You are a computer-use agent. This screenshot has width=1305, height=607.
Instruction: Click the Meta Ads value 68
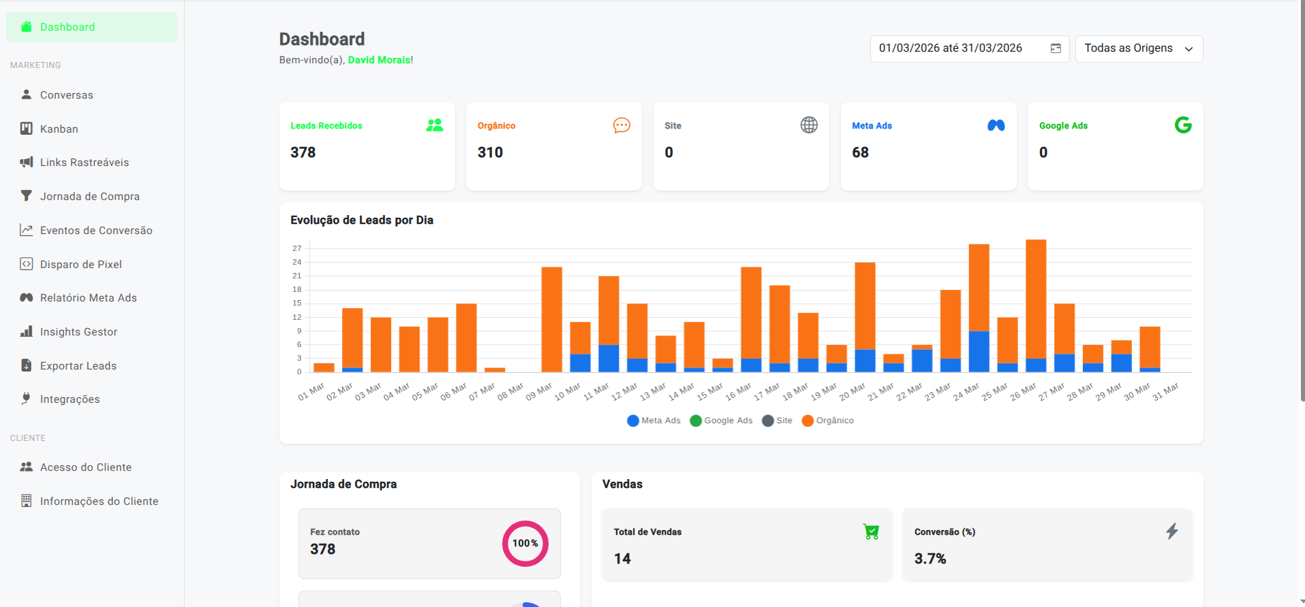pyautogui.click(x=860, y=152)
